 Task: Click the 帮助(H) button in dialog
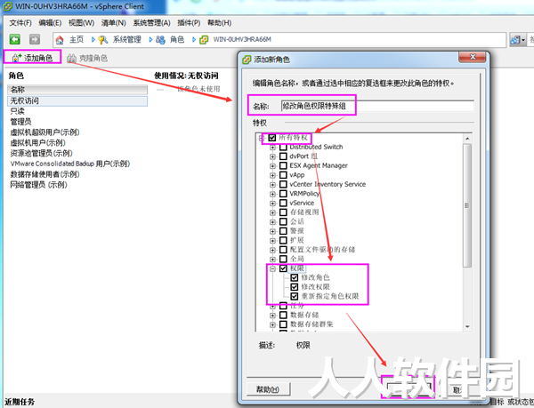268,389
